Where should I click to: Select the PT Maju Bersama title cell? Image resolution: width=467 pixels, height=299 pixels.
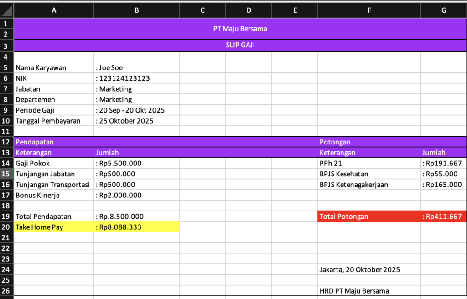(x=240, y=29)
